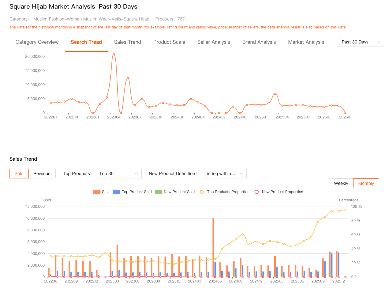Switch the chart to Revenue
The image size is (389, 288).
tap(42, 174)
